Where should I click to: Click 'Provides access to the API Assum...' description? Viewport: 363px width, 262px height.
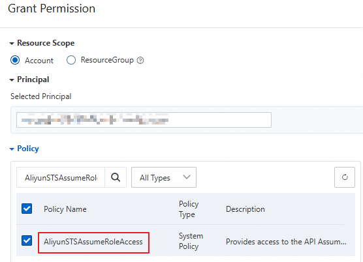(286, 242)
